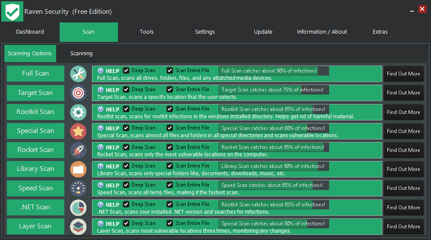The image size is (431, 240).
Task: Open HELP for Full Scan row
Action: coord(108,71)
